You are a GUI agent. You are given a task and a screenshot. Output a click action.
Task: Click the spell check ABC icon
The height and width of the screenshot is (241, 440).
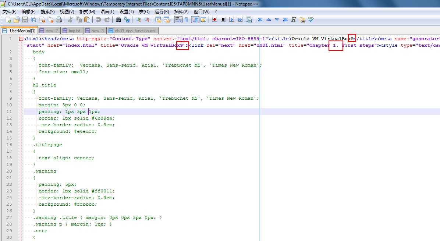311,20
